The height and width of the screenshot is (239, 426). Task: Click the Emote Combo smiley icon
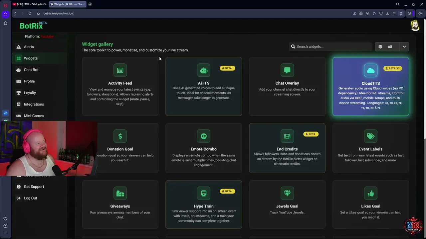coord(204,136)
